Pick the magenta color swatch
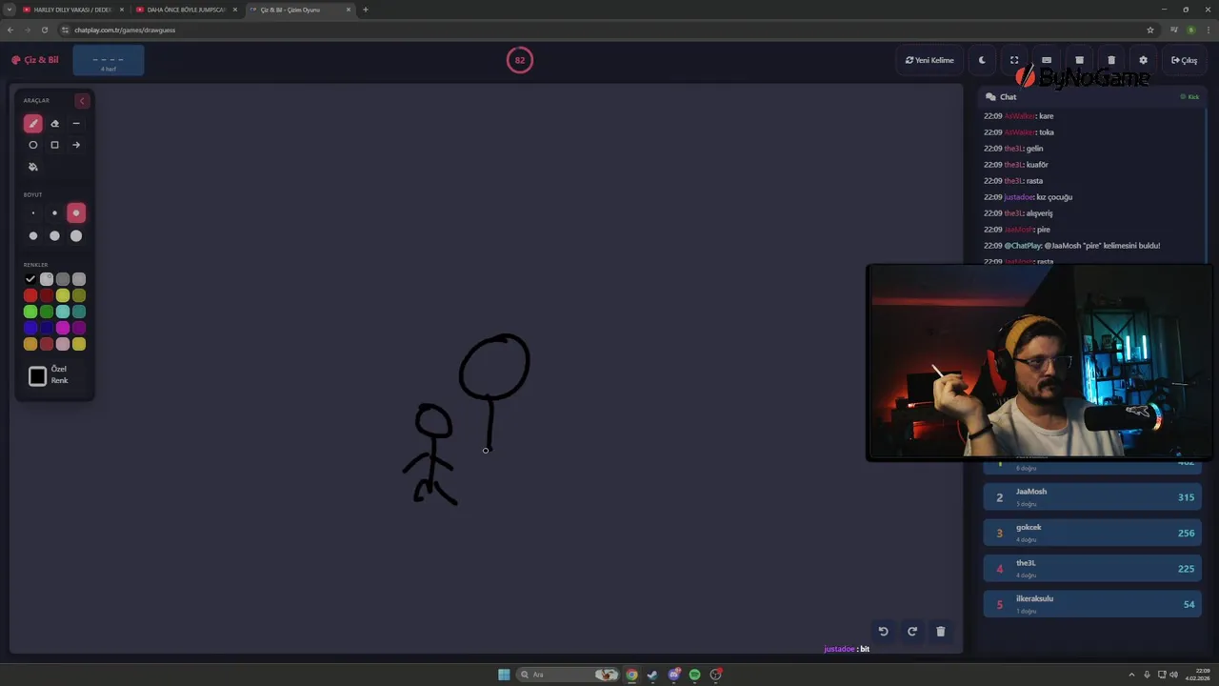Screen dimensions: 1219x686 click(x=63, y=328)
